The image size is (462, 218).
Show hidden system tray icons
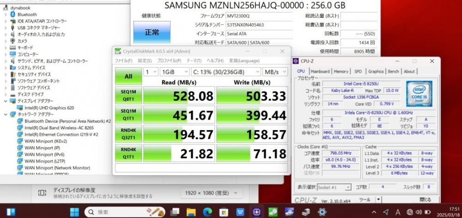374,212
